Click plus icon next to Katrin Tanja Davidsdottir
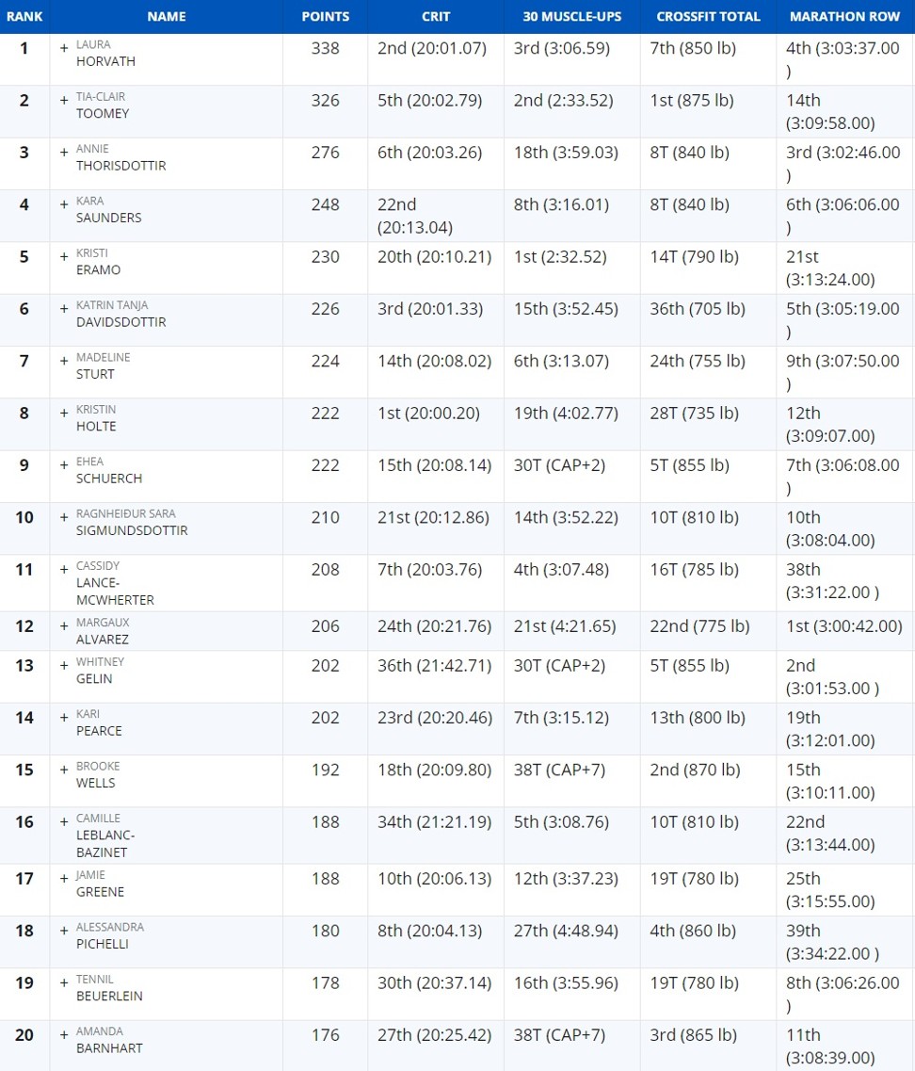915x1071 pixels. tap(63, 309)
